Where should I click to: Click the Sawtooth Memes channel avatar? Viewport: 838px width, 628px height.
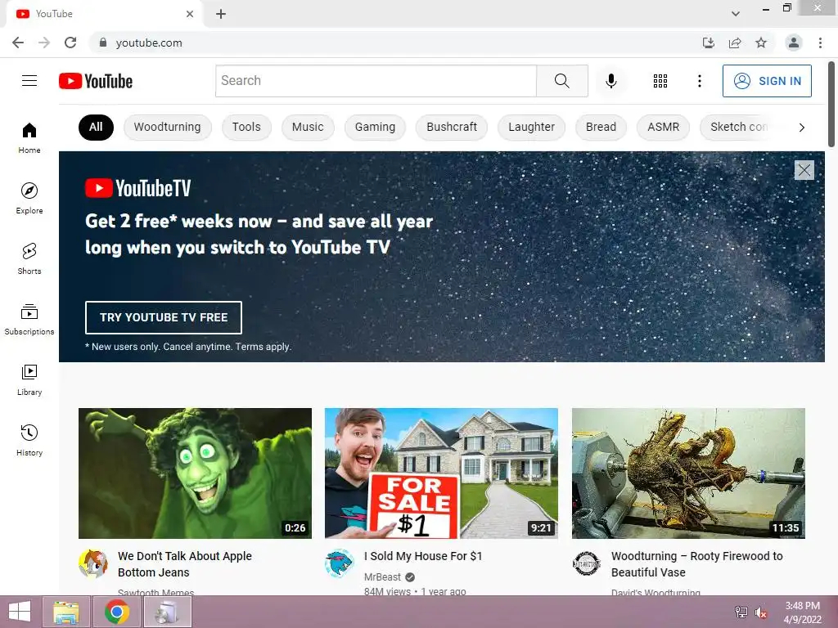(93, 563)
